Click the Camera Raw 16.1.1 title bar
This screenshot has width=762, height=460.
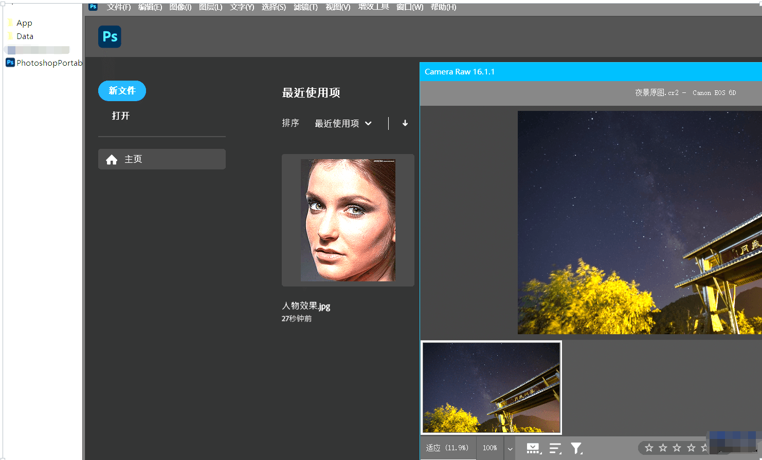coord(591,72)
